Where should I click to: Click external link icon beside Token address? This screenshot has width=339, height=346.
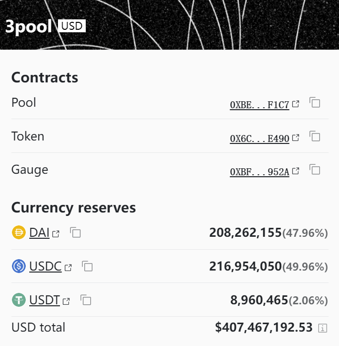pos(295,138)
